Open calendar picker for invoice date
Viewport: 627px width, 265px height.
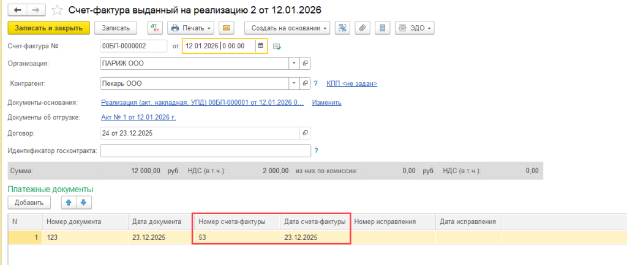261,46
